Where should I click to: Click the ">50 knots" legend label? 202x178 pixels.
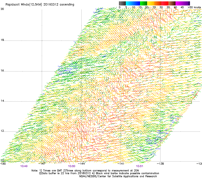coord(194,7)
